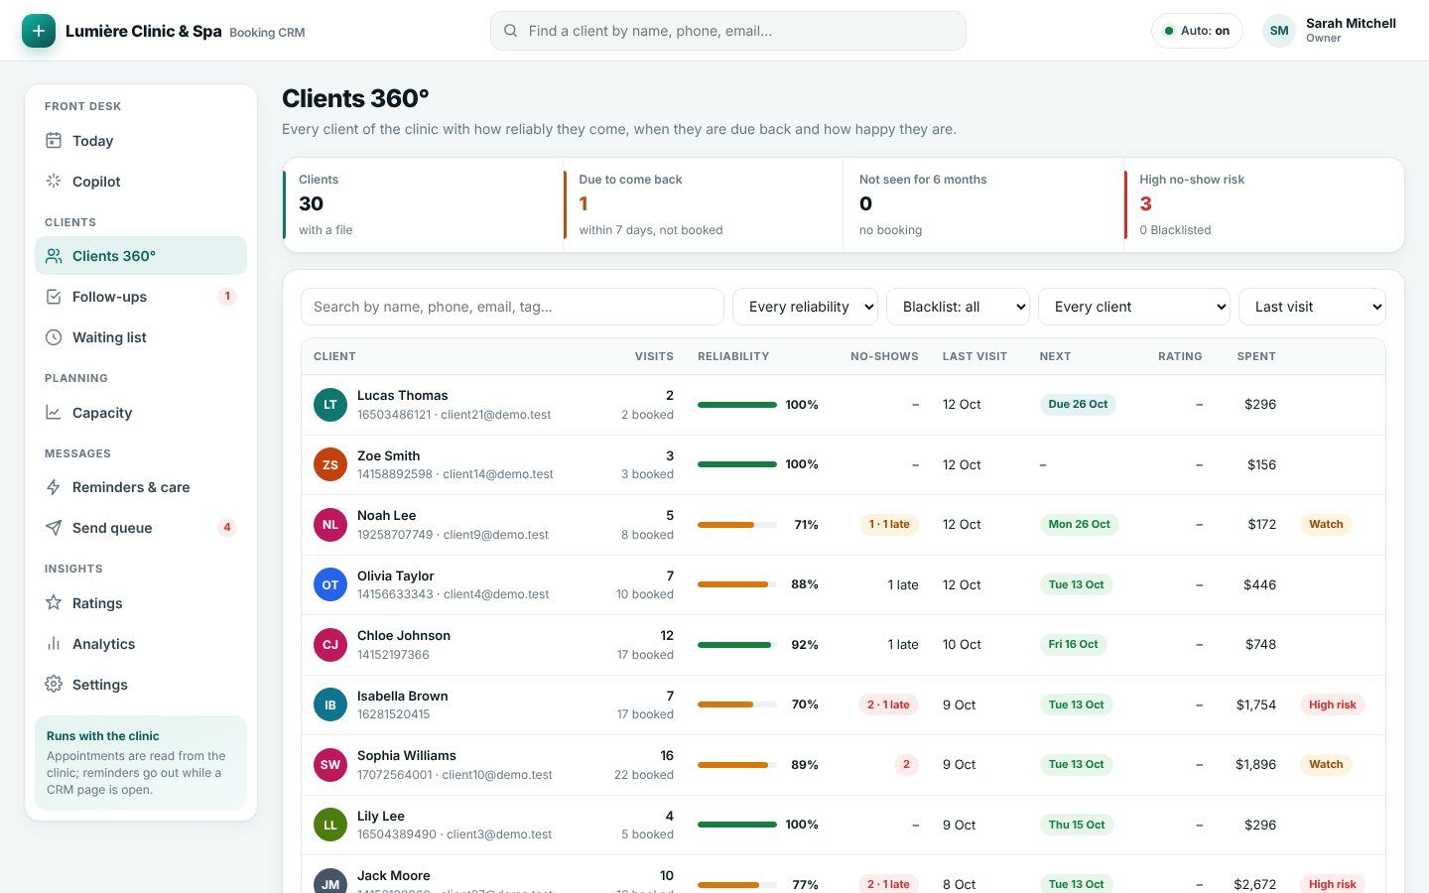Open the Follow-ups menu item
The width and height of the screenshot is (1429, 893).
click(141, 297)
